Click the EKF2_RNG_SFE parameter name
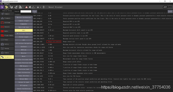Image resolution: width=173 pixels, height=92 pixels. point(38,73)
